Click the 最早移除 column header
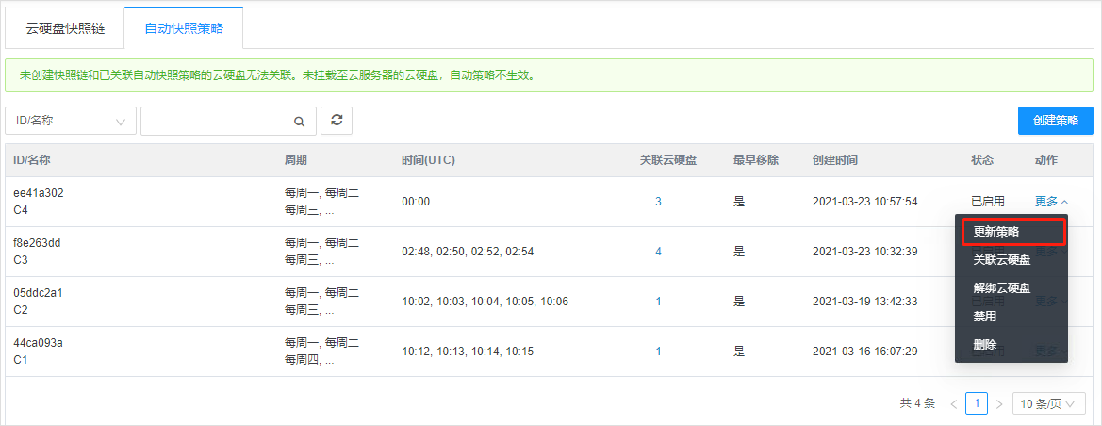 [x=756, y=159]
